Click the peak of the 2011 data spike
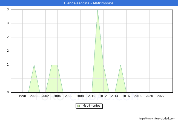Screen dimensions: 178x123 click(x=98, y=10)
